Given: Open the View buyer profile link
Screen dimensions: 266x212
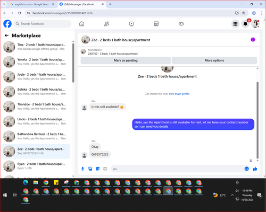Looking at the screenshot, I should (179, 94).
